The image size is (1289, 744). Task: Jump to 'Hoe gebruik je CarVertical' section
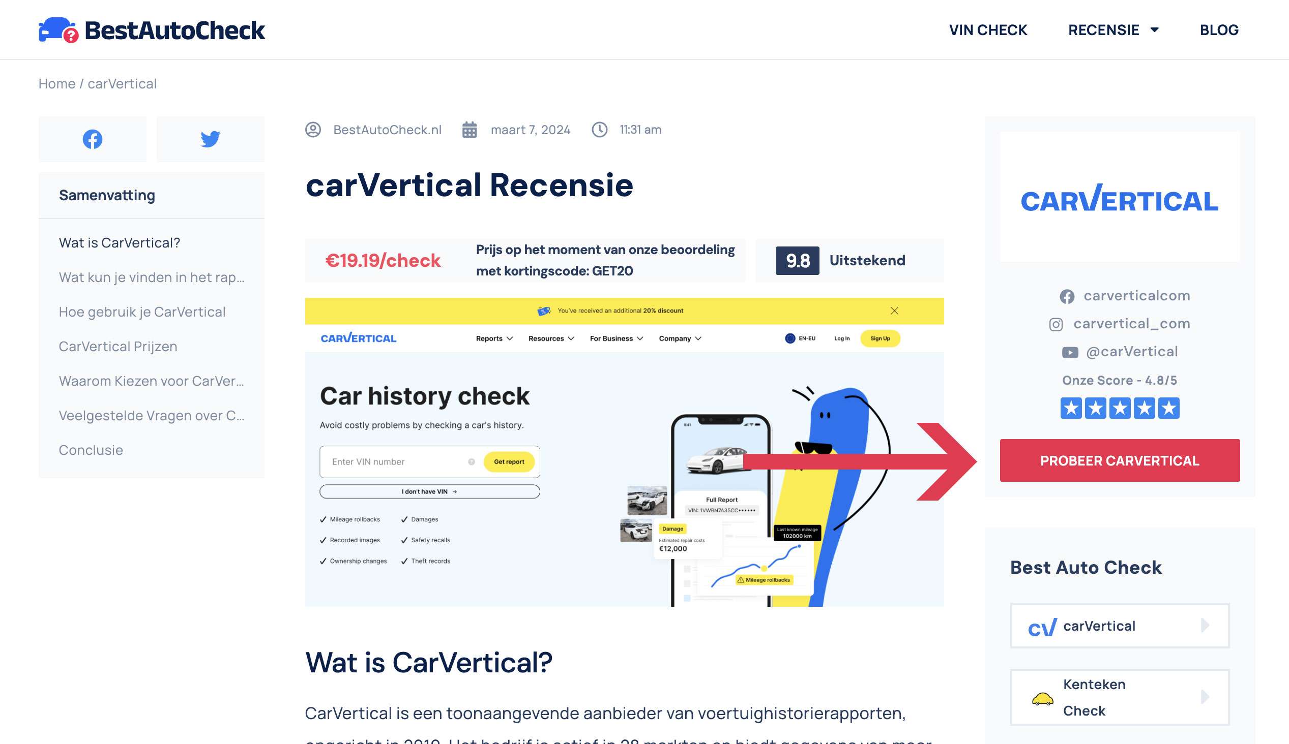(x=142, y=312)
